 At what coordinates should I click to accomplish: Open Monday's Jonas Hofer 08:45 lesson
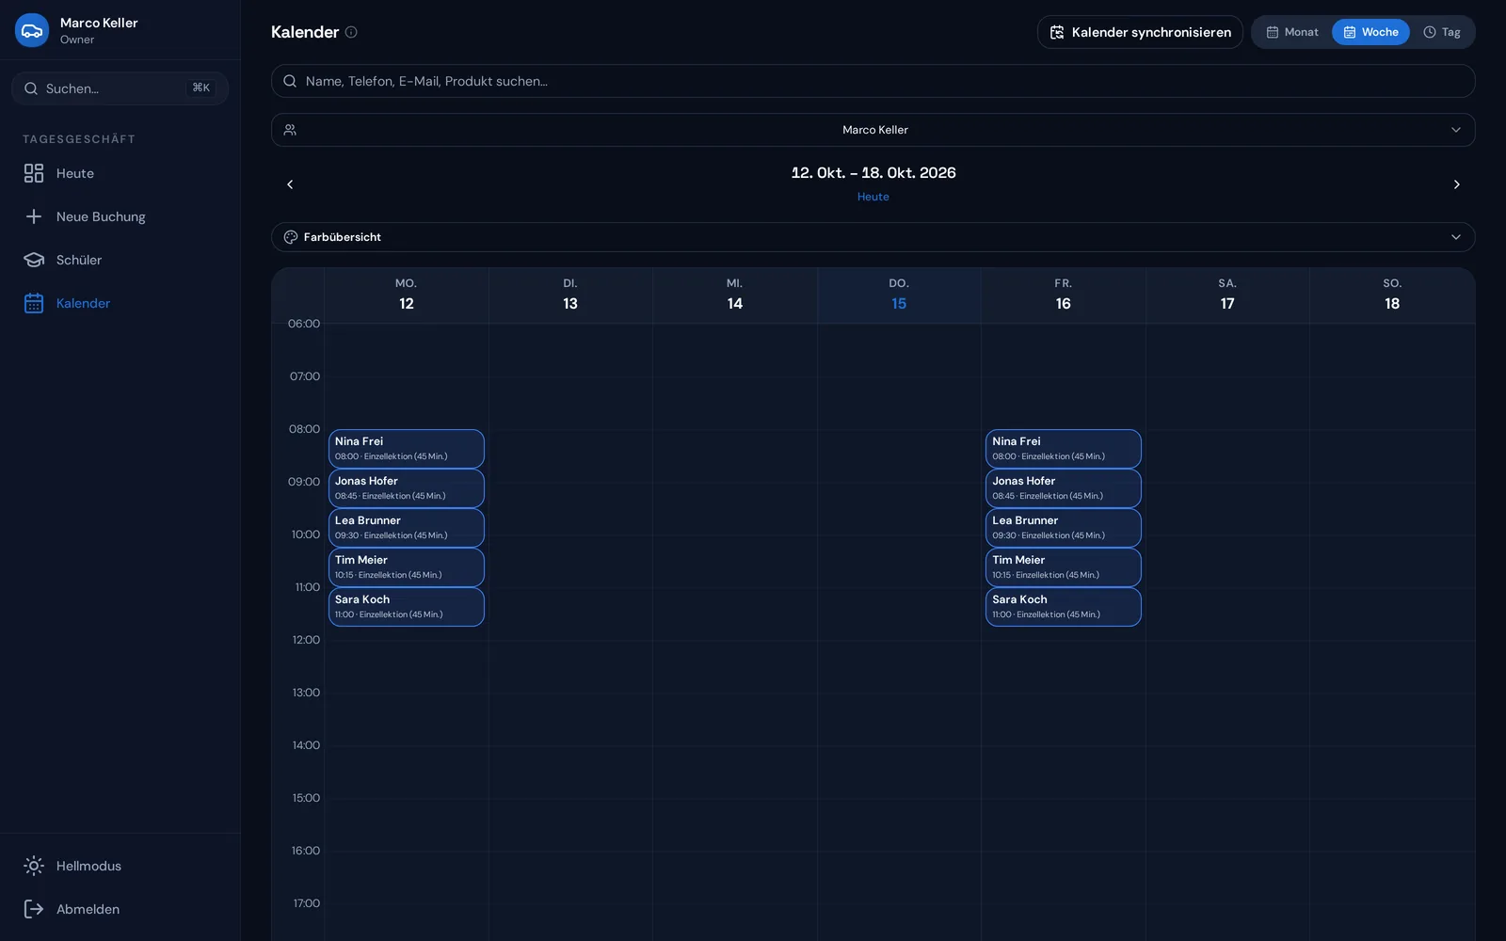tap(407, 488)
